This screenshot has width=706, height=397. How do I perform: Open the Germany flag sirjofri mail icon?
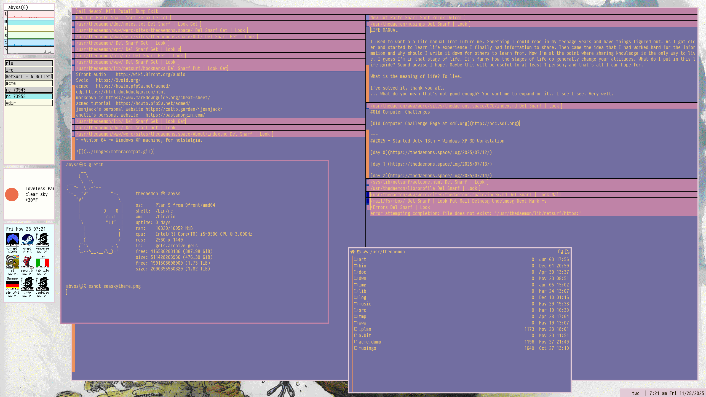pos(12,285)
